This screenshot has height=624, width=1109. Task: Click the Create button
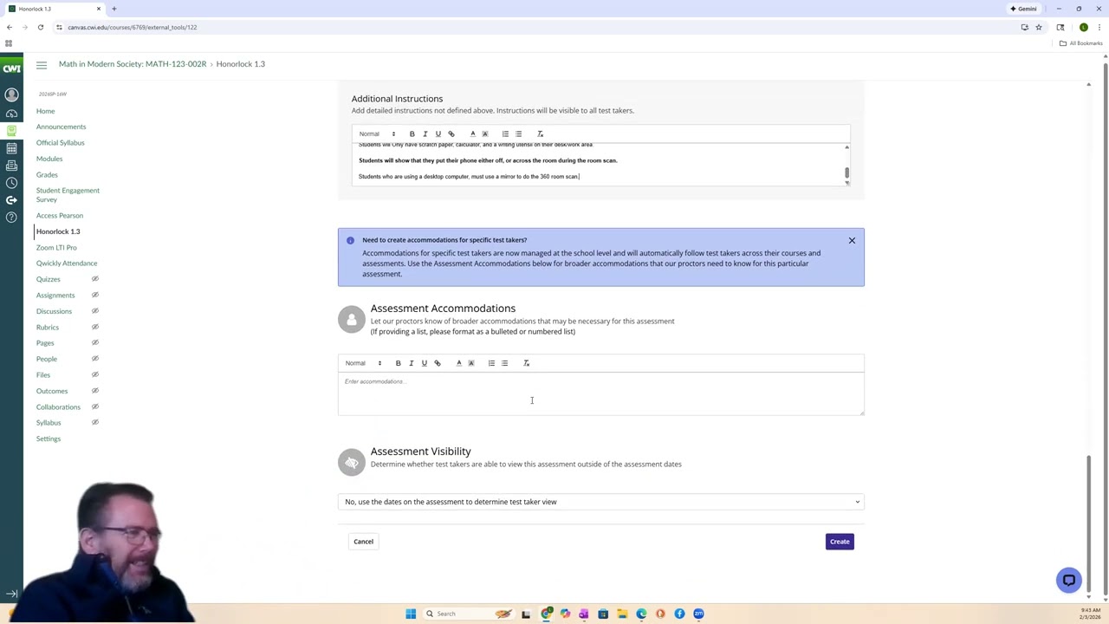[840, 542]
